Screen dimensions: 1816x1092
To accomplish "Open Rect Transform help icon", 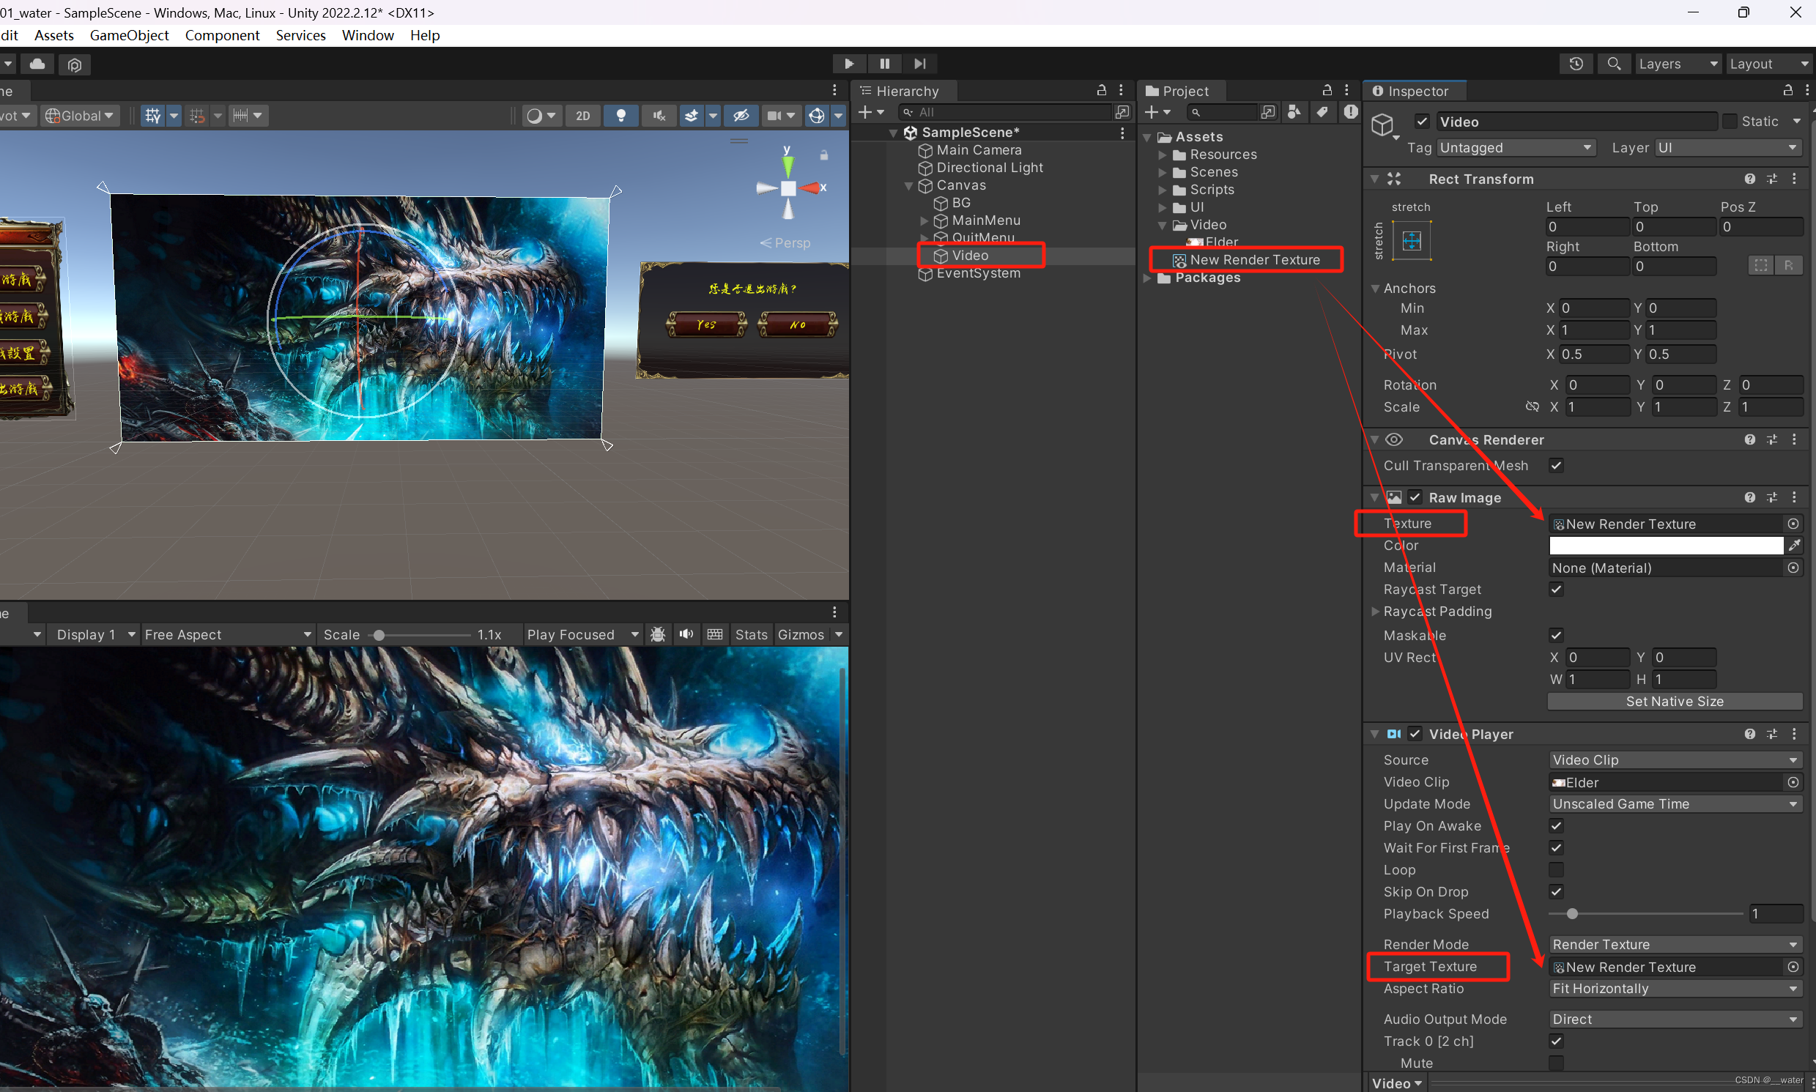I will coord(1750,179).
